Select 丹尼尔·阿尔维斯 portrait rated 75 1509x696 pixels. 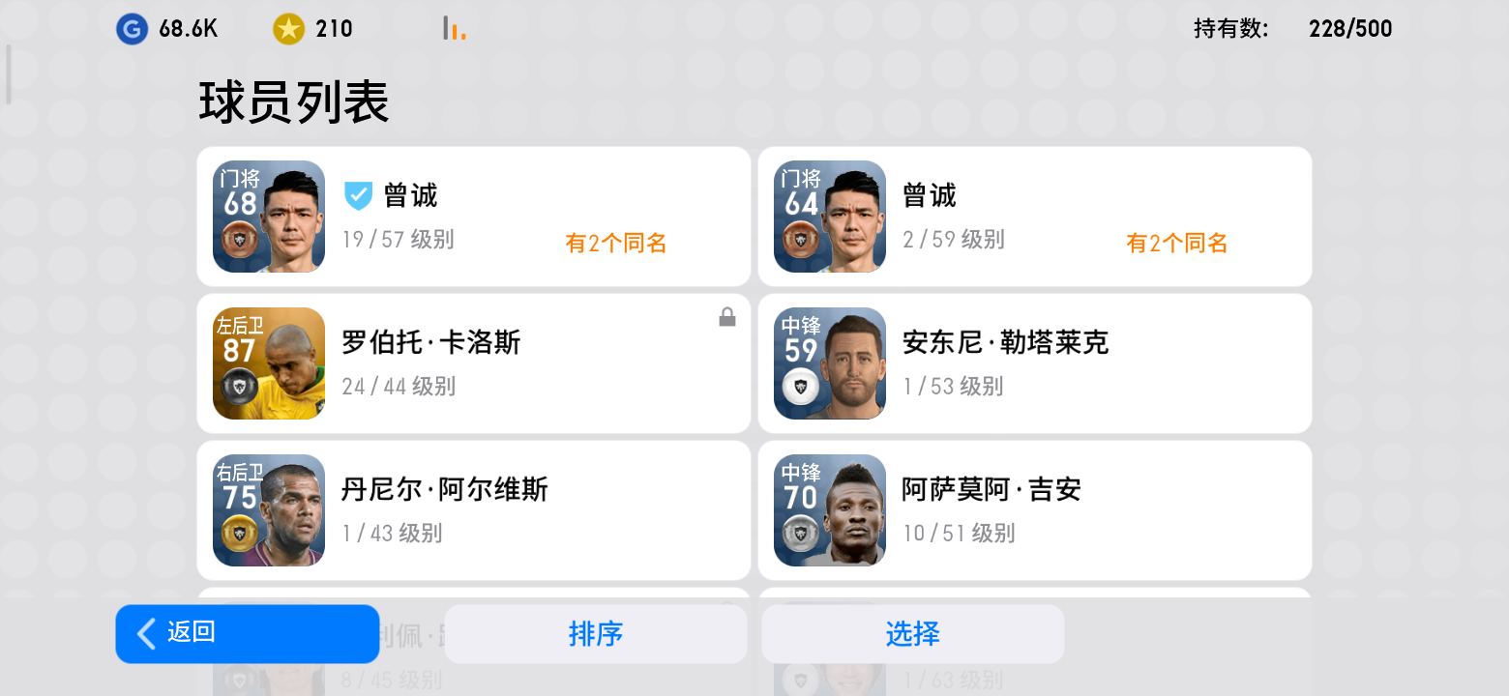(x=269, y=510)
